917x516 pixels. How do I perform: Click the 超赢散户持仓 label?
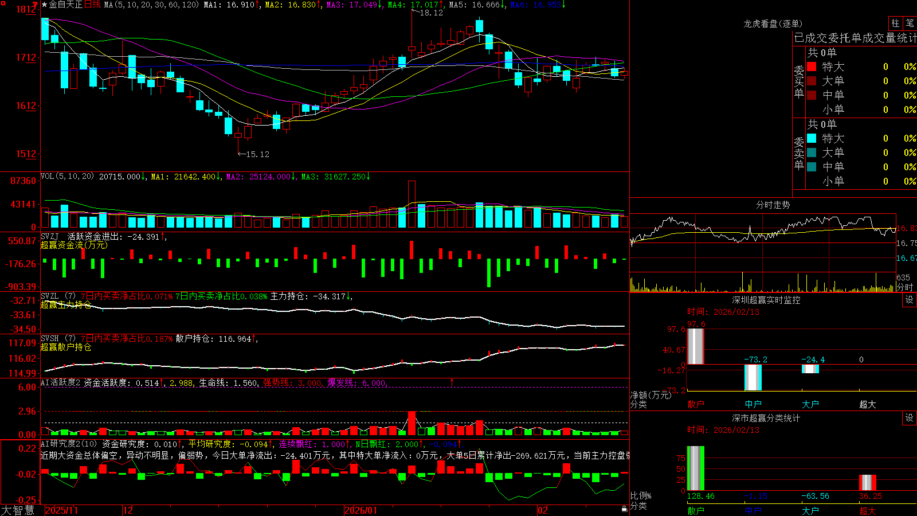tap(66, 347)
